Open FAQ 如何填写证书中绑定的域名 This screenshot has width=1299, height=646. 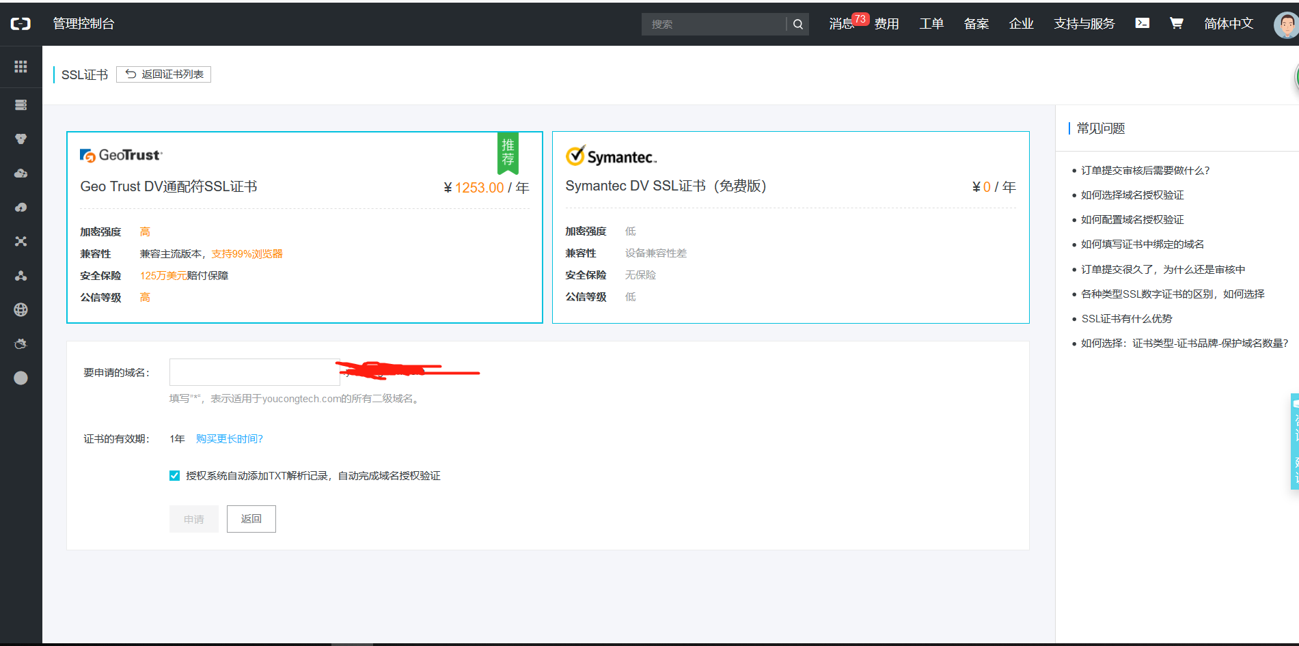click(x=1143, y=244)
